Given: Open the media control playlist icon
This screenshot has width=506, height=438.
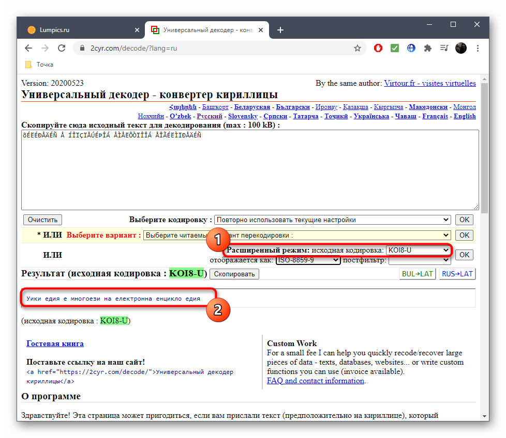Looking at the screenshot, I should [444, 48].
